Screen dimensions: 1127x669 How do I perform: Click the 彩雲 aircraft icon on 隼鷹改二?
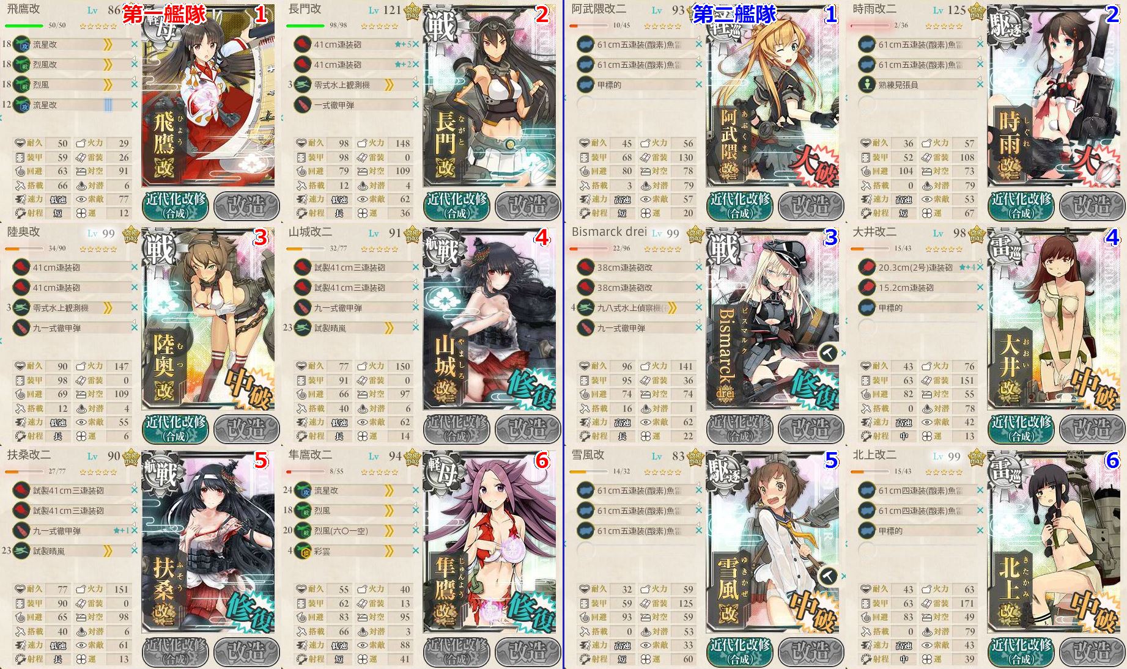(303, 551)
